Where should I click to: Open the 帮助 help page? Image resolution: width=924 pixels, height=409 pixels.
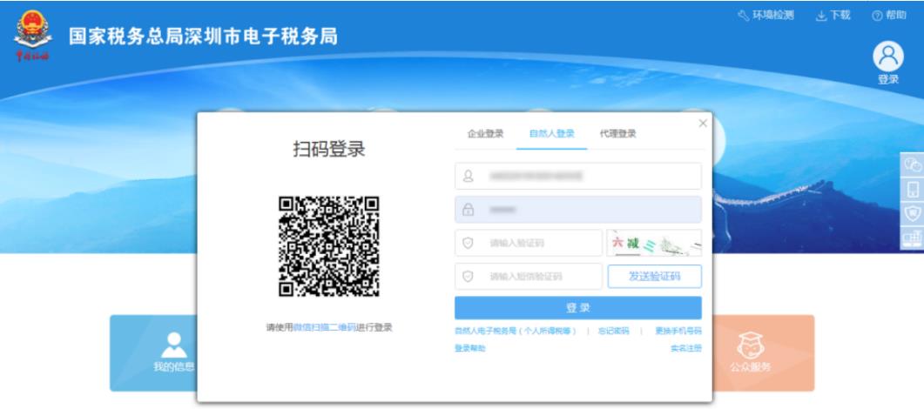click(x=888, y=16)
